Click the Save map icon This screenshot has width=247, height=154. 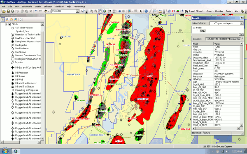[x=8, y=11]
